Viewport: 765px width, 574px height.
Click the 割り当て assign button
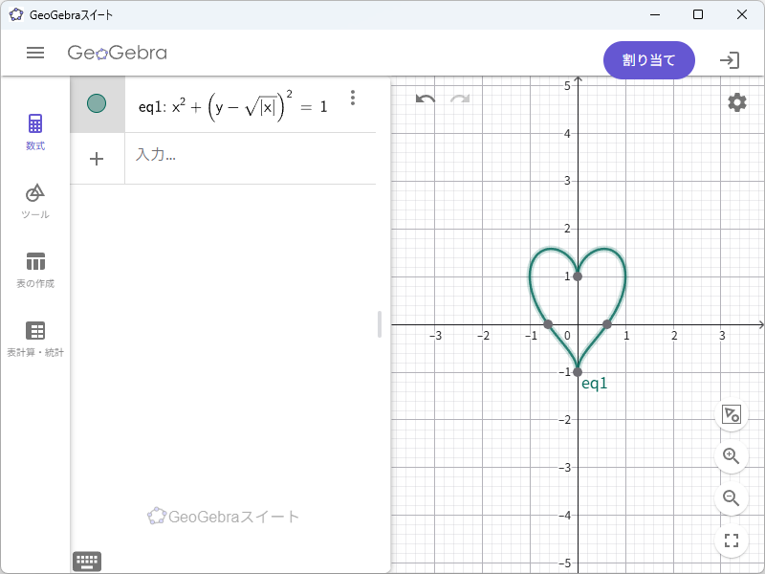click(649, 60)
